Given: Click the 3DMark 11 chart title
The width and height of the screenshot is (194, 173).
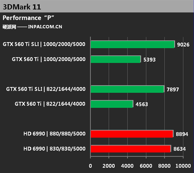Looking at the screenshot, I should pos(22,7).
